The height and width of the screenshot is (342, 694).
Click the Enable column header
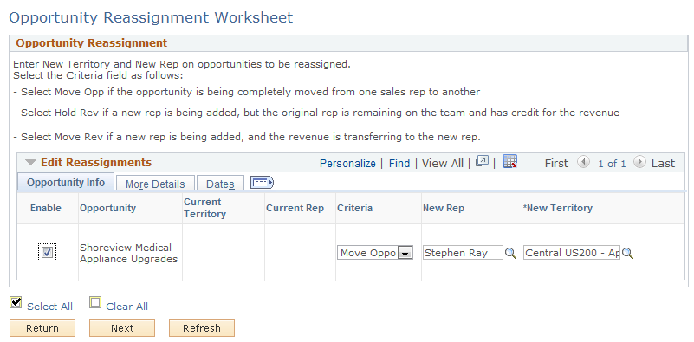tap(46, 208)
